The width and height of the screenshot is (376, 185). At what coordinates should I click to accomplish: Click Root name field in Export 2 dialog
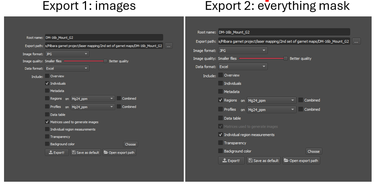point(284,32)
